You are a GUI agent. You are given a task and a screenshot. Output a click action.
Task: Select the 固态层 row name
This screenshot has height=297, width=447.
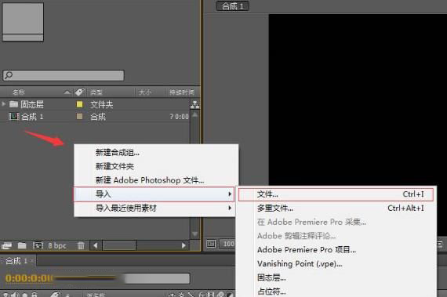pos(32,104)
